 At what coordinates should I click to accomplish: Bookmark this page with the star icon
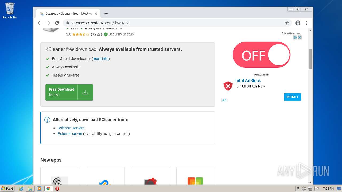pyautogui.click(x=287, y=23)
